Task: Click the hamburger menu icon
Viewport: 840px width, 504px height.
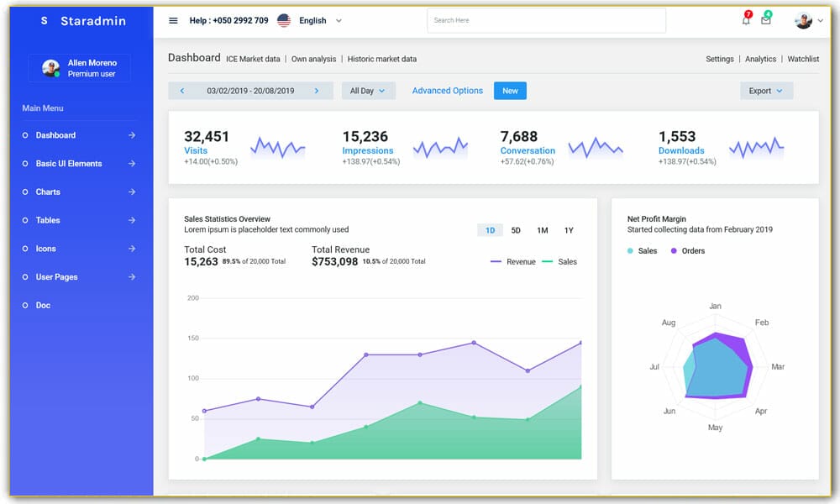Action: pyautogui.click(x=173, y=21)
